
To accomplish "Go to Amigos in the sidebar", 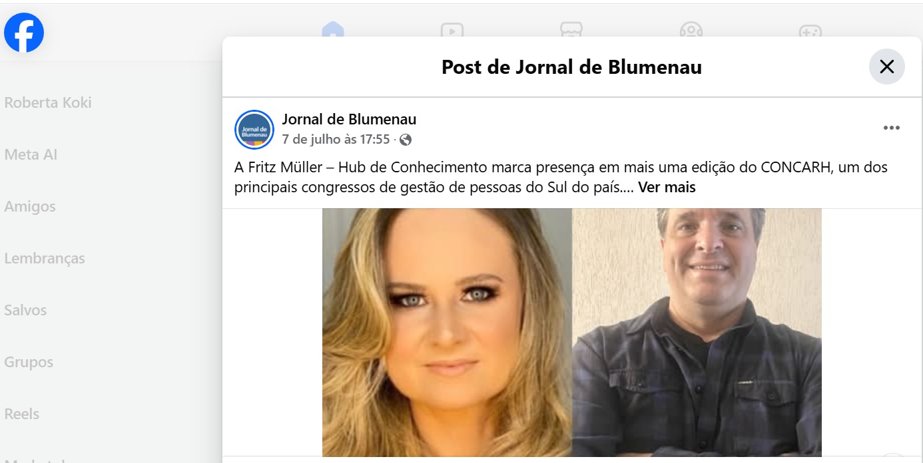I will (x=30, y=206).
